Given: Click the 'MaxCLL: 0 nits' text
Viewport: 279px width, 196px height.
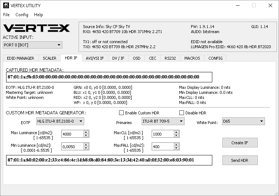Looking at the screenshot, I should pos(191,97).
